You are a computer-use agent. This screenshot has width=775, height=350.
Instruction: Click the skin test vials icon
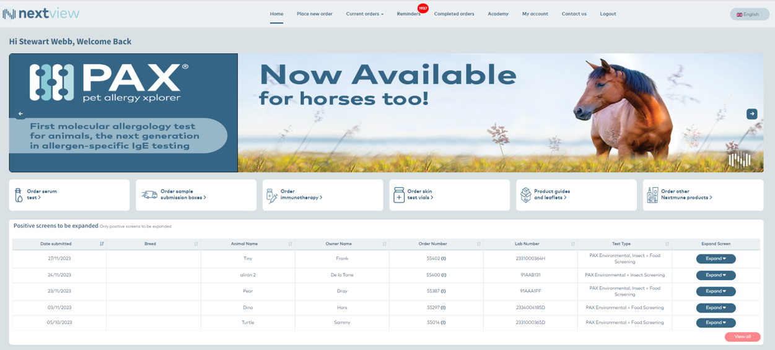(x=399, y=195)
